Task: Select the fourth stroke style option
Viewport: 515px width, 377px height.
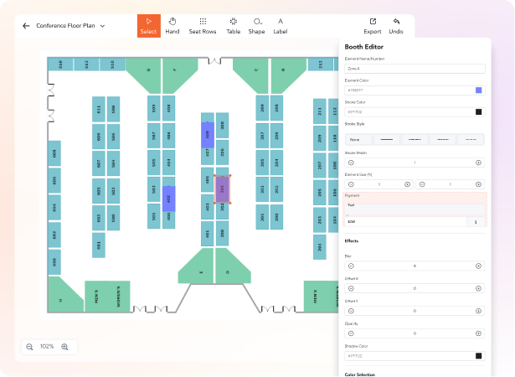Action: [443, 140]
